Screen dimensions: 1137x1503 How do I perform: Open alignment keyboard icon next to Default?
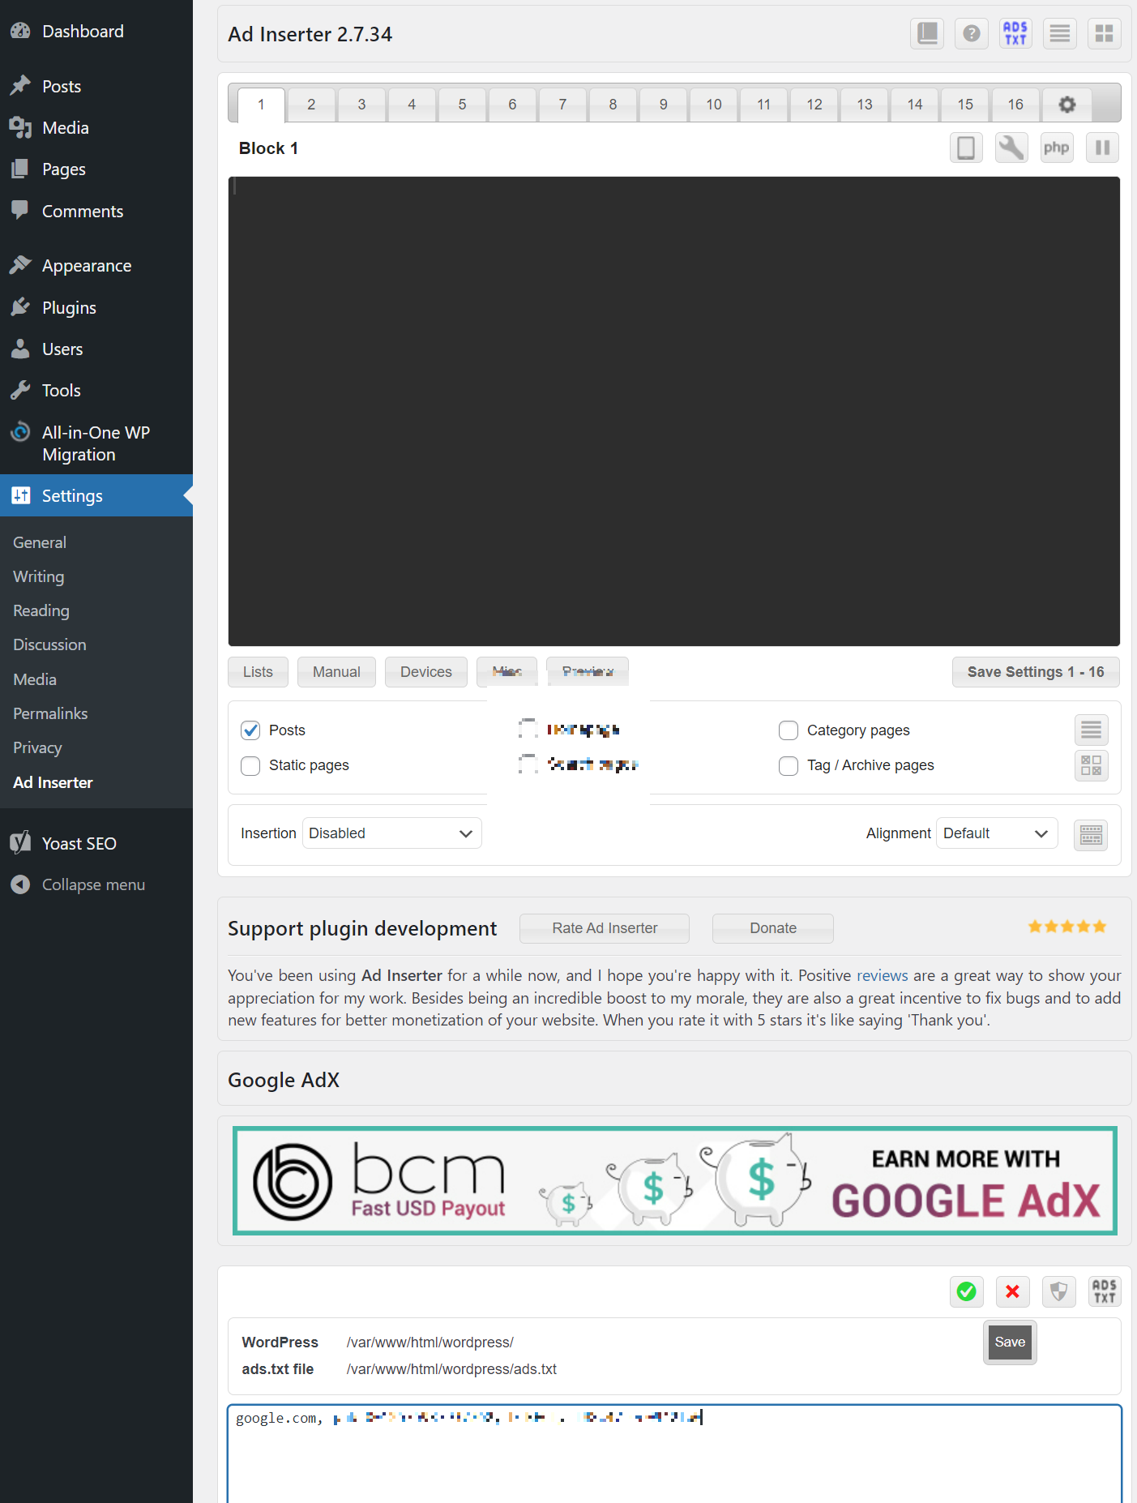coord(1091,834)
